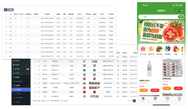The width and height of the screenshot is (188, 109).
Task: Open the 团购专区 category icon
Action: click(151, 49)
